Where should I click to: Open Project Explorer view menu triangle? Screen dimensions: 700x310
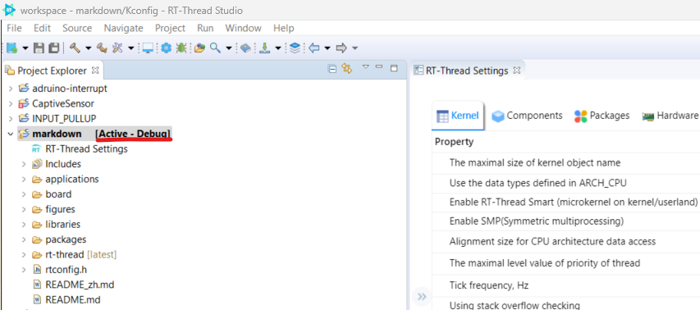(366, 67)
